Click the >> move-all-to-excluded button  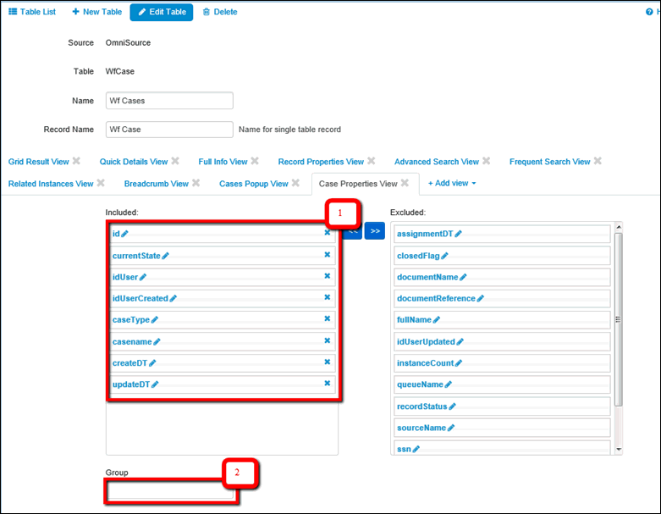tap(375, 230)
